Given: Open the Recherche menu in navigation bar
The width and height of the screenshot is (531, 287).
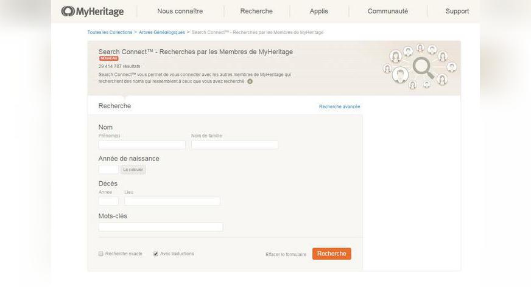Looking at the screenshot, I should coord(256,11).
